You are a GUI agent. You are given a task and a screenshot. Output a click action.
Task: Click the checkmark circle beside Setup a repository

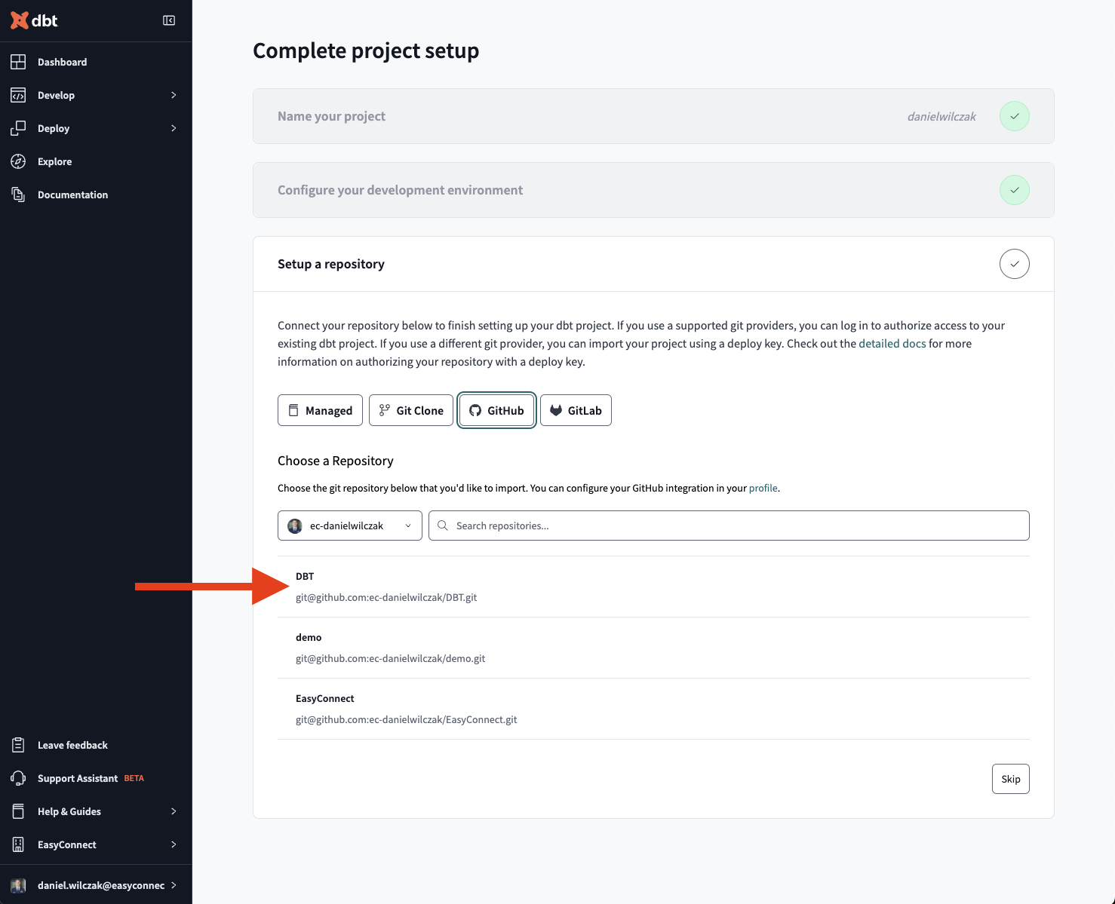(x=1015, y=264)
